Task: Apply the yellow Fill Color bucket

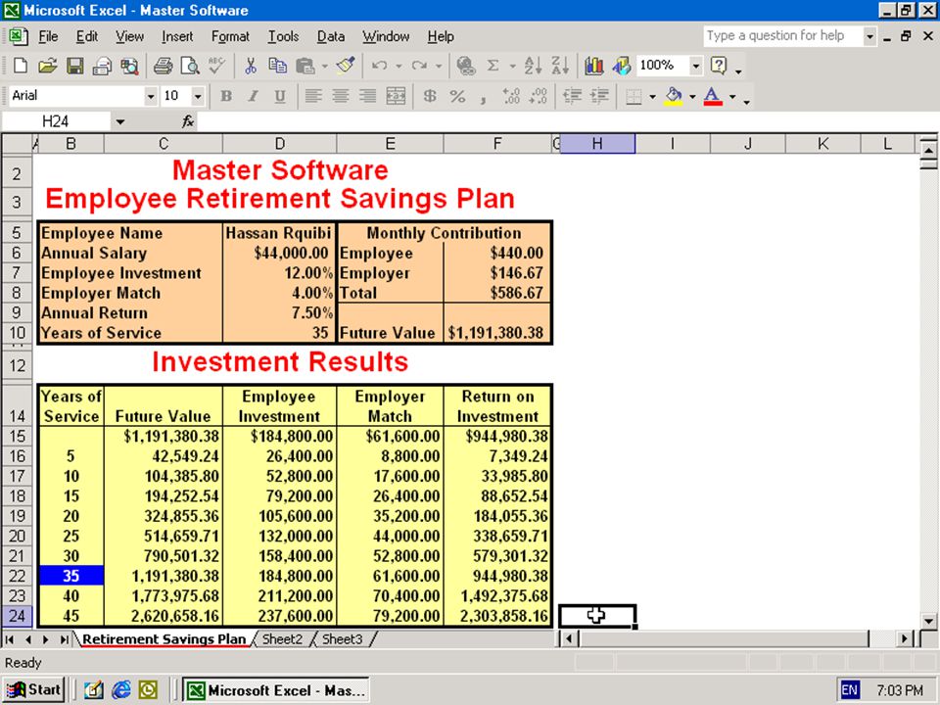Action: pyautogui.click(x=674, y=96)
